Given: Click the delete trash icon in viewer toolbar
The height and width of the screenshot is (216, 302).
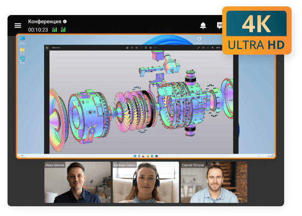Looking at the screenshot, I should coord(136,48).
